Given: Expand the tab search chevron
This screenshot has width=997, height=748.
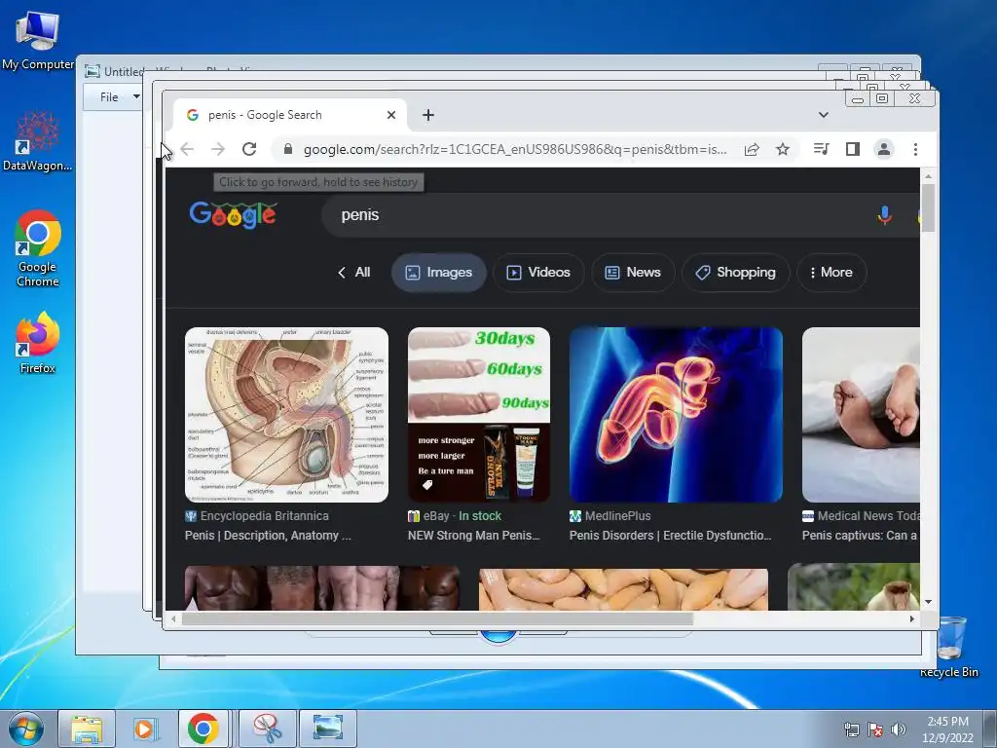Looking at the screenshot, I should point(824,115).
